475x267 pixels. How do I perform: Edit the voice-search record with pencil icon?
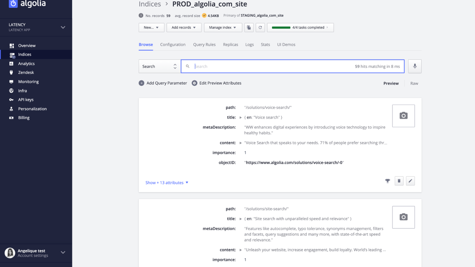[x=410, y=181]
